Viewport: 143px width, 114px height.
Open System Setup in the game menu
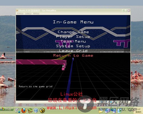tap(73, 46)
